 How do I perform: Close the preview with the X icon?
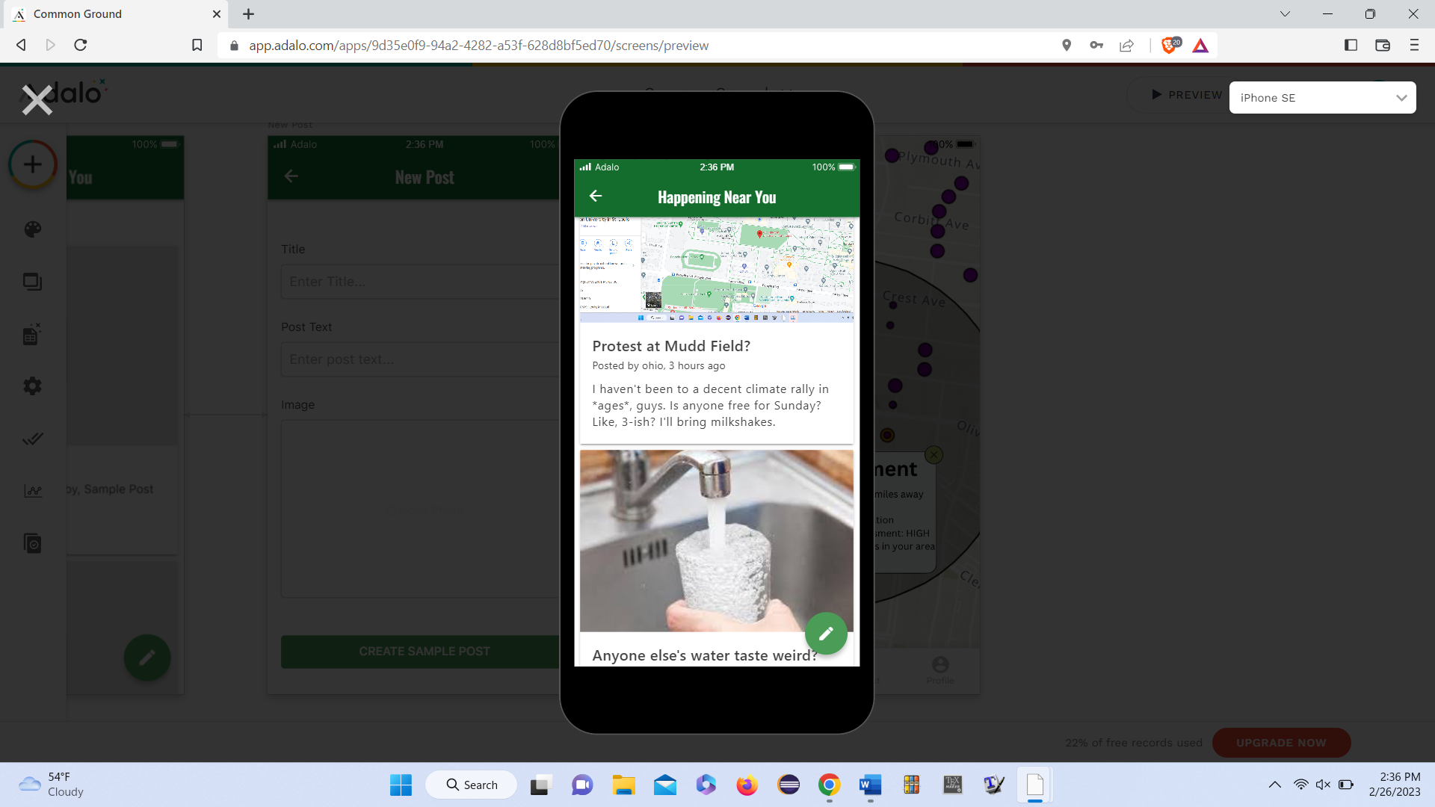(37, 99)
